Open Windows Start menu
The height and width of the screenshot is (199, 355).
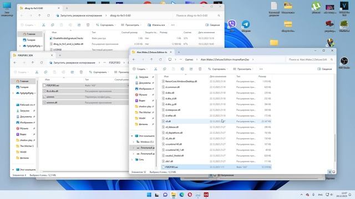(149, 195)
